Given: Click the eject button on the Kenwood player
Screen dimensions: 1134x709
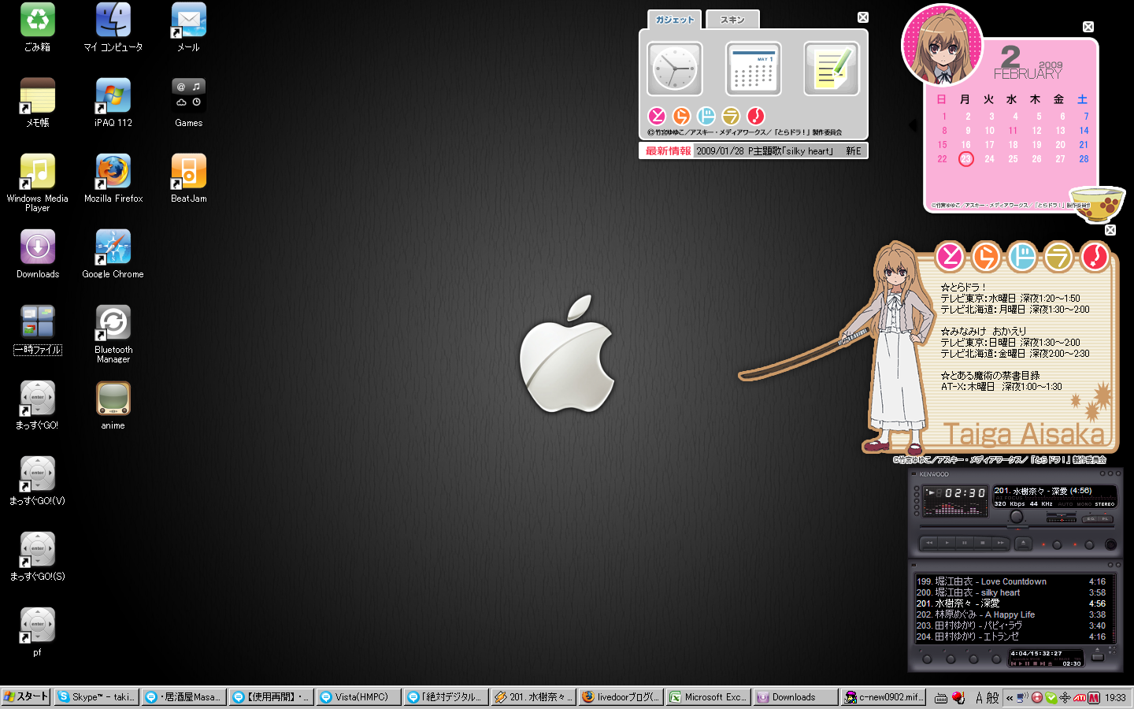Looking at the screenshot, I should click(1023, 543).
